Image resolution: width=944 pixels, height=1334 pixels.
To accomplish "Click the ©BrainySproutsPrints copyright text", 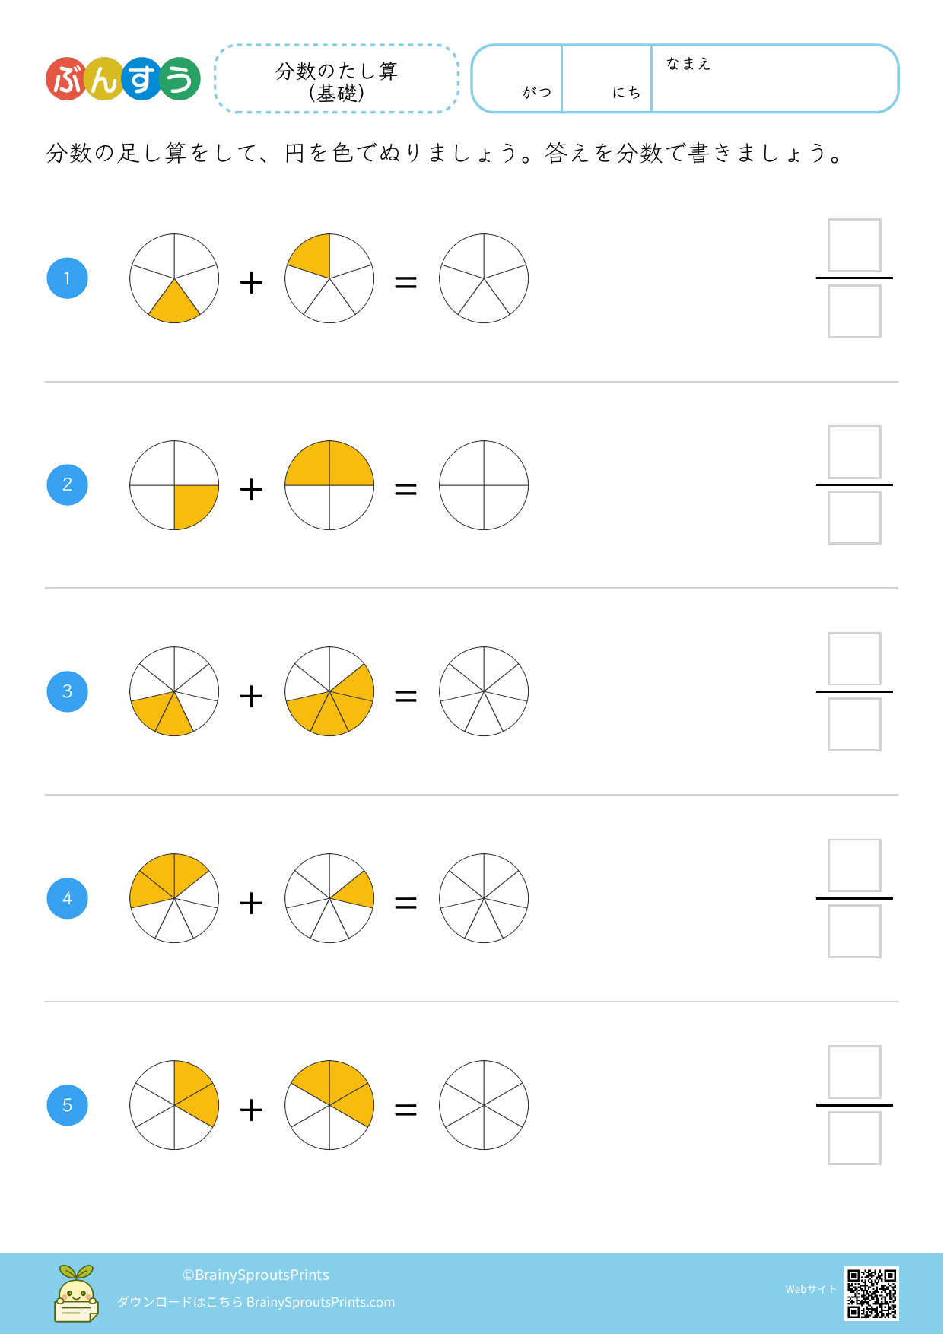I will point(256,1275).
